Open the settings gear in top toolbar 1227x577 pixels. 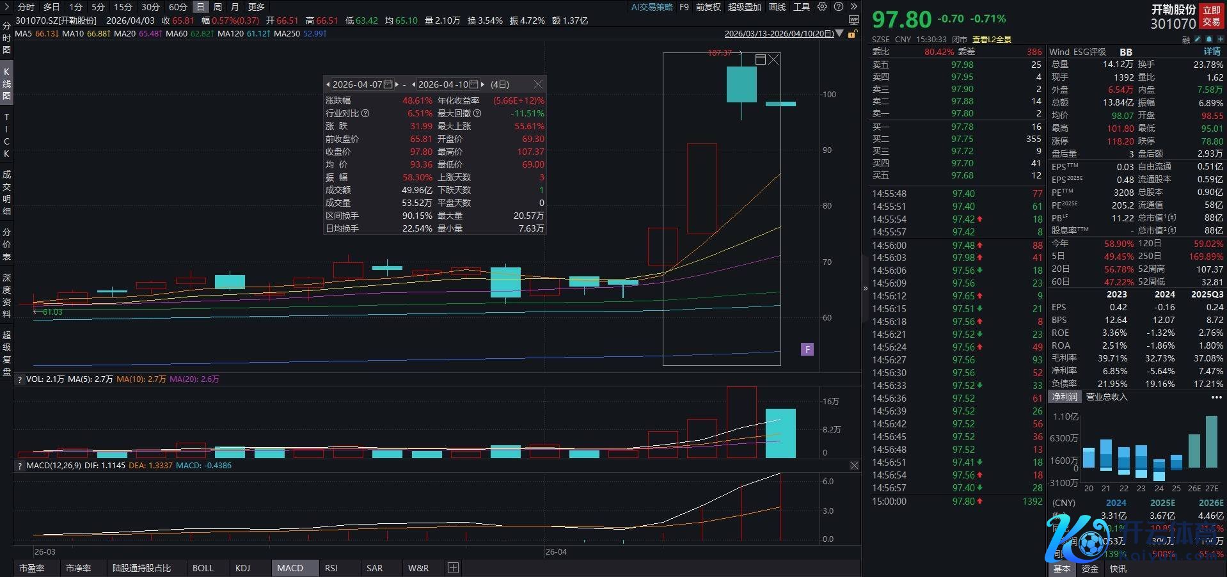(823, 7)
